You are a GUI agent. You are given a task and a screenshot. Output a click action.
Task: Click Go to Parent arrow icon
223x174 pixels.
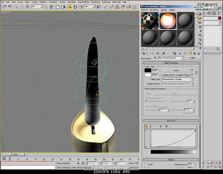pos(195,53)
